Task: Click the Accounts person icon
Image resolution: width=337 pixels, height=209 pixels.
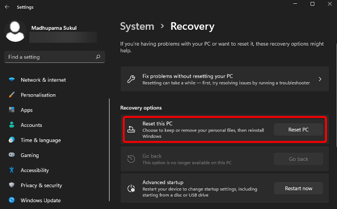Action: coord(12,125)
